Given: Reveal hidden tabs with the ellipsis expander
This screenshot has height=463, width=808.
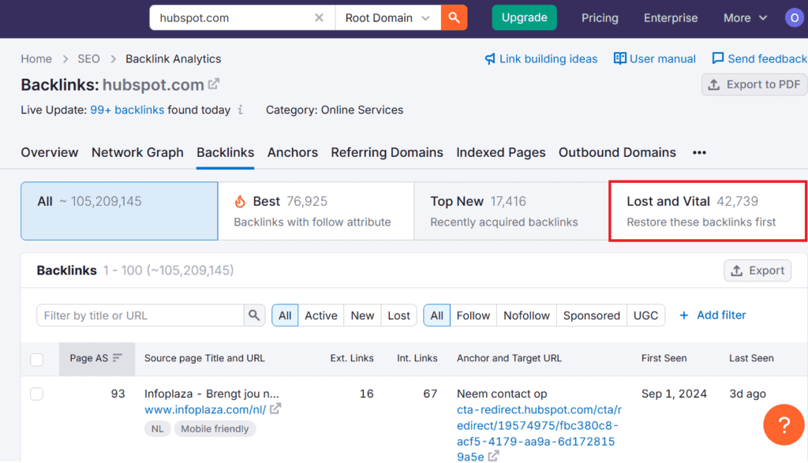Looking at the screenshot, I should click(698, 153).
